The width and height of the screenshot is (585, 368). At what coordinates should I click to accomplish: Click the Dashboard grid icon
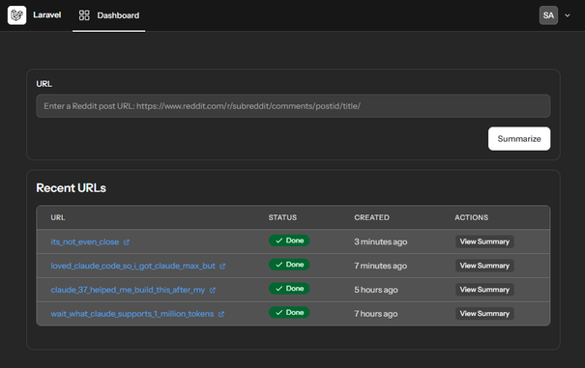(84, 15)
